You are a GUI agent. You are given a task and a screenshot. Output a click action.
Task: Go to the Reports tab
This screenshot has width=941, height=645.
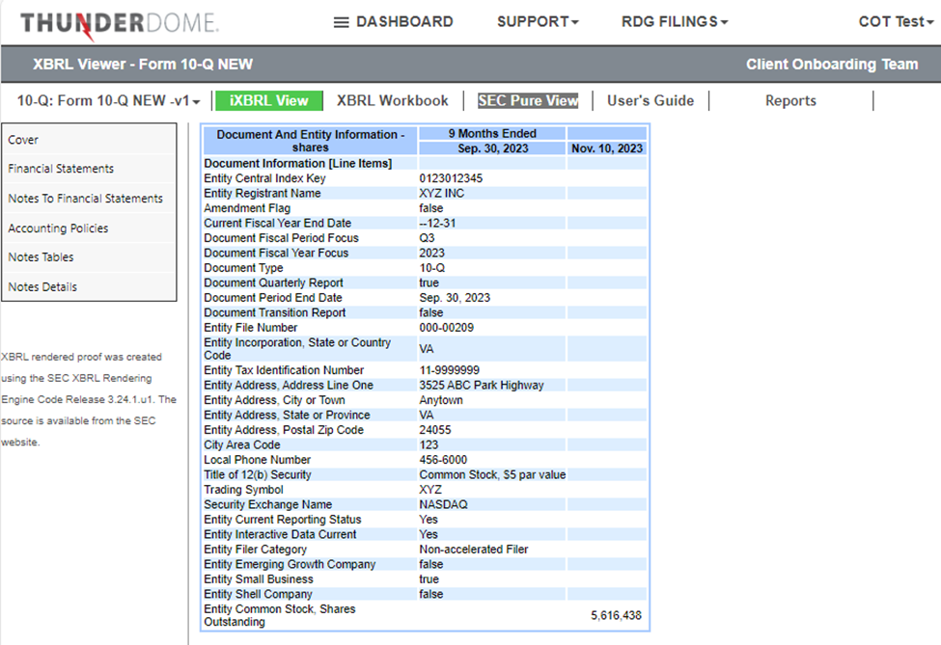790,100
